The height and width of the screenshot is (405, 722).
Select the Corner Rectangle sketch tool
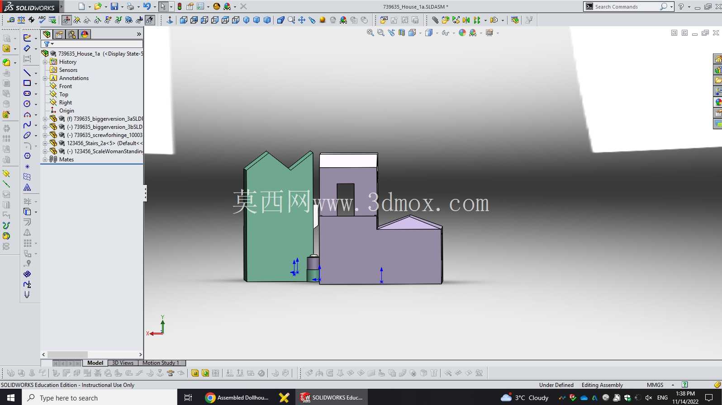click(27, 83)
